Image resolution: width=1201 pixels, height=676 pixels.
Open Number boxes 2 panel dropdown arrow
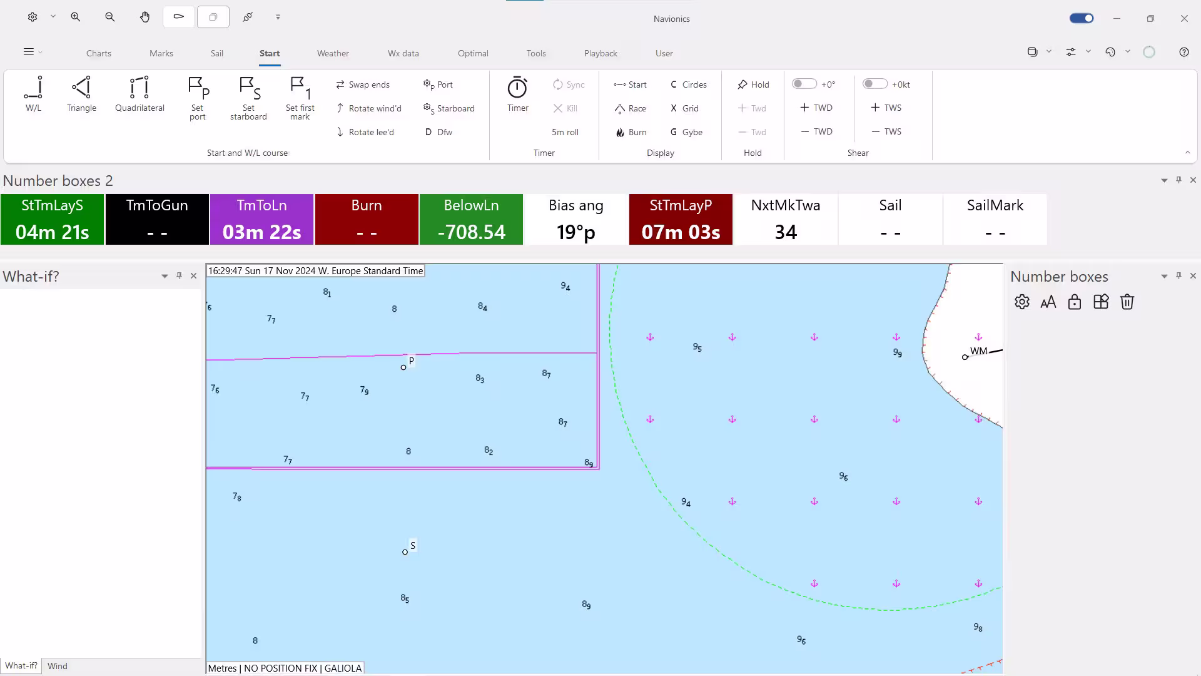[x=1163, y=180]
